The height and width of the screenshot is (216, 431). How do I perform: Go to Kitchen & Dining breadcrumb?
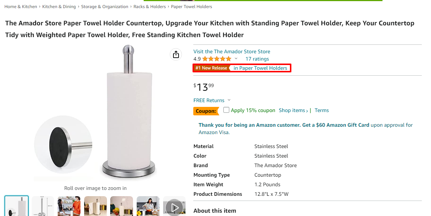[x=59, y=7]
